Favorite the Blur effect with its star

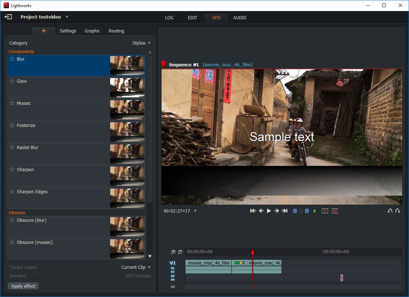click(x=12, y=59)
